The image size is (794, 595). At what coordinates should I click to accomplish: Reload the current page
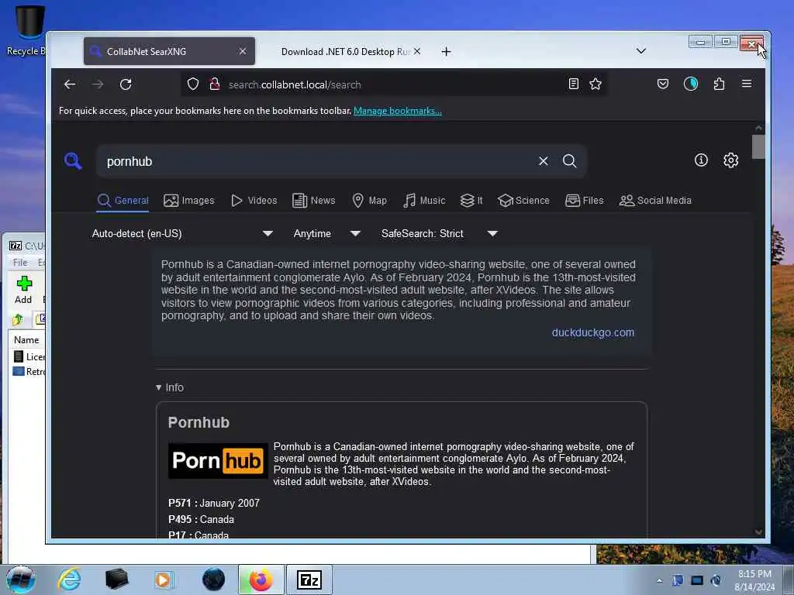pyautogui.click(x=126, y=84)
